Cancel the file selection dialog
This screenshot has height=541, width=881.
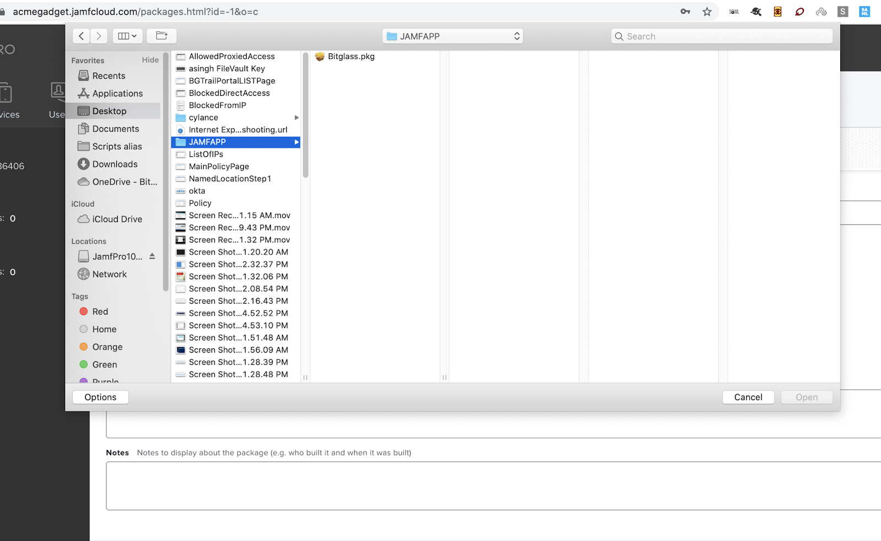click(748, 397)
